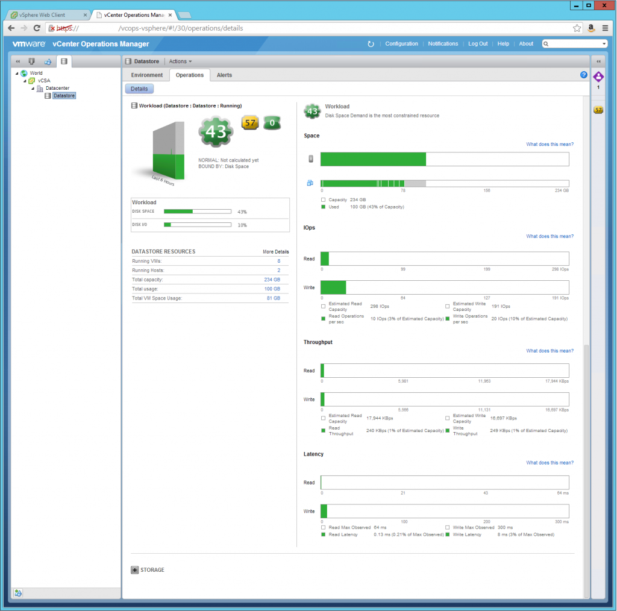The height and width of the screenshot is (611, 617).
Task: Toggle the Space Used legend checkbox
Action: click(323, 207)
